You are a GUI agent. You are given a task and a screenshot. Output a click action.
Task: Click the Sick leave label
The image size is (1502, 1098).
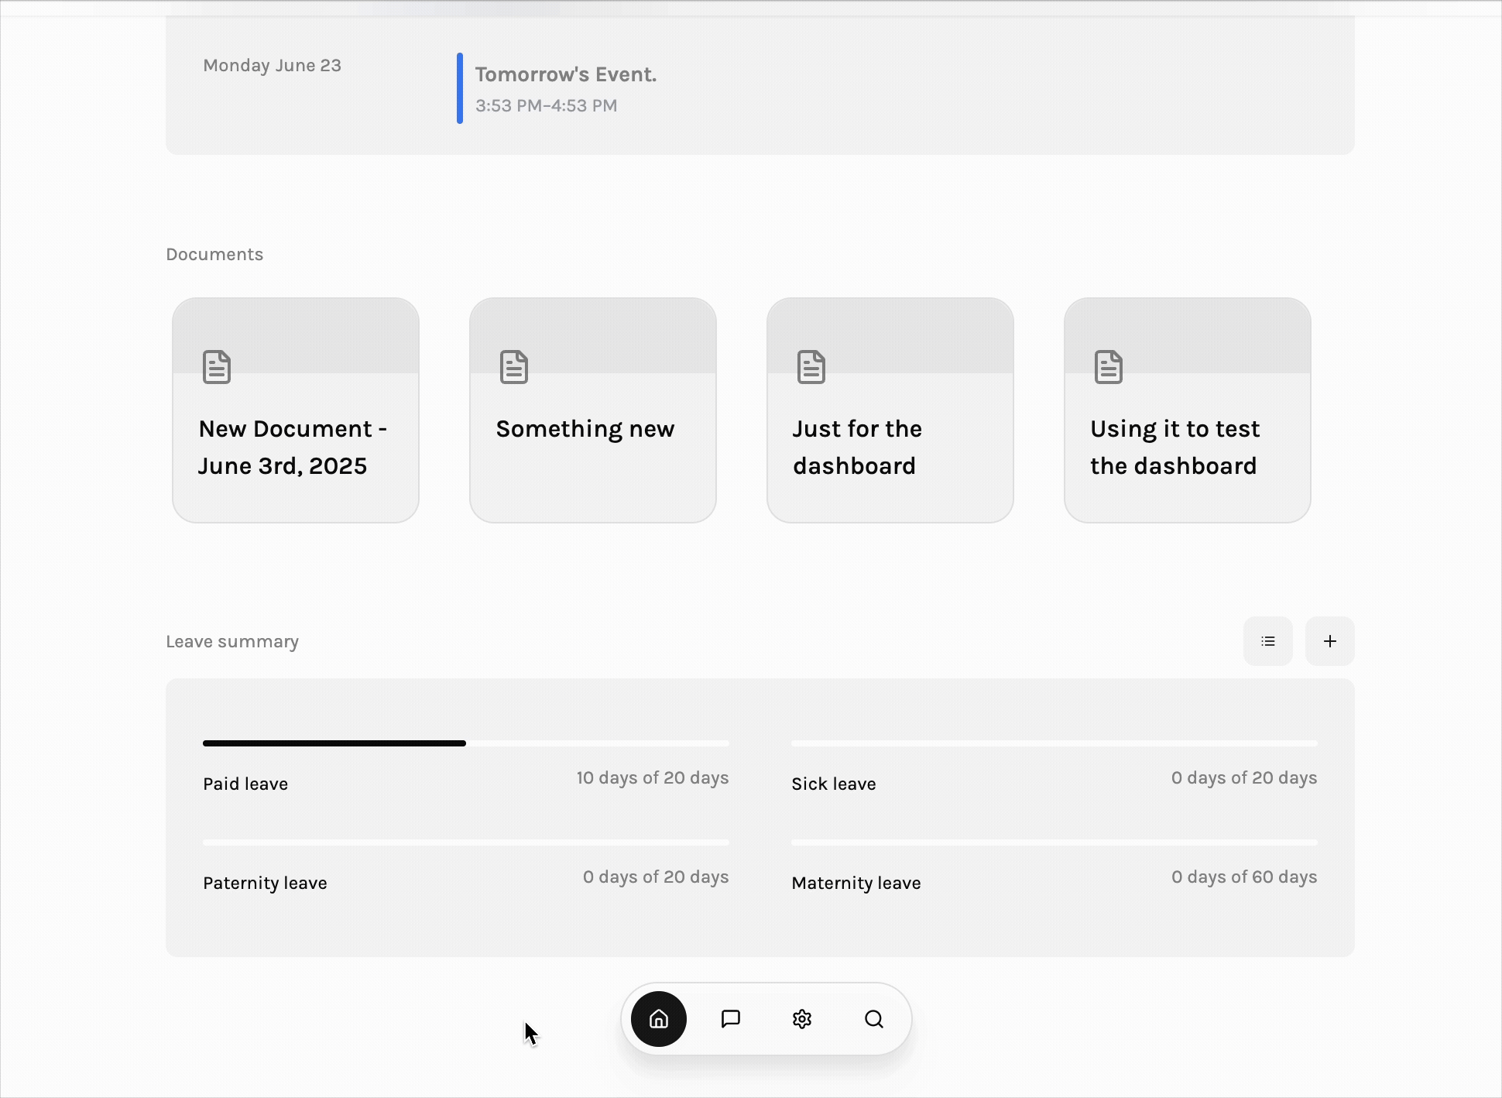pos(834,784)
